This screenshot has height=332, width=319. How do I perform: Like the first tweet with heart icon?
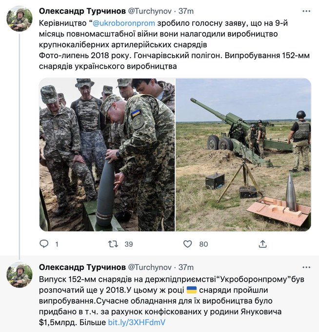pyautogui.click(x=187, y=244)
